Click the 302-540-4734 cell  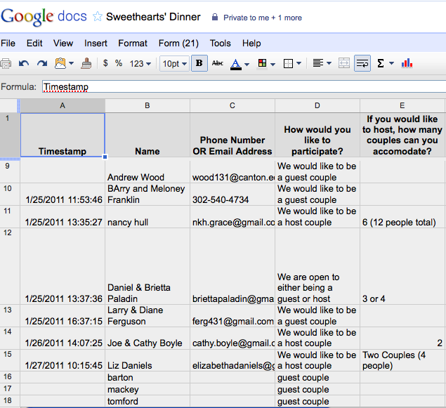pyautogui.click(x=232, y=195)
